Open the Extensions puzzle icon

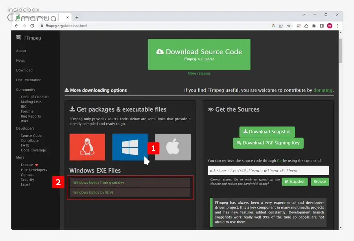point(314,26)
